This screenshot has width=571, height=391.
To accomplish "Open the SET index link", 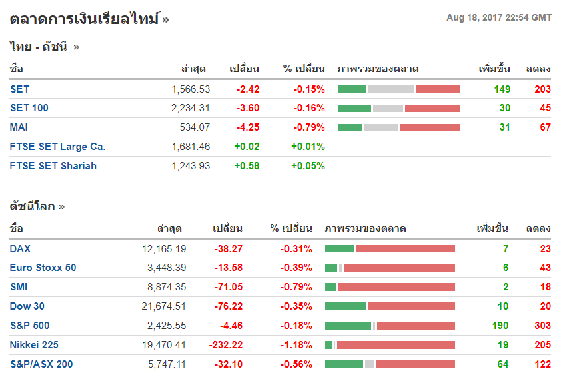I will click(x=20, y=89).
